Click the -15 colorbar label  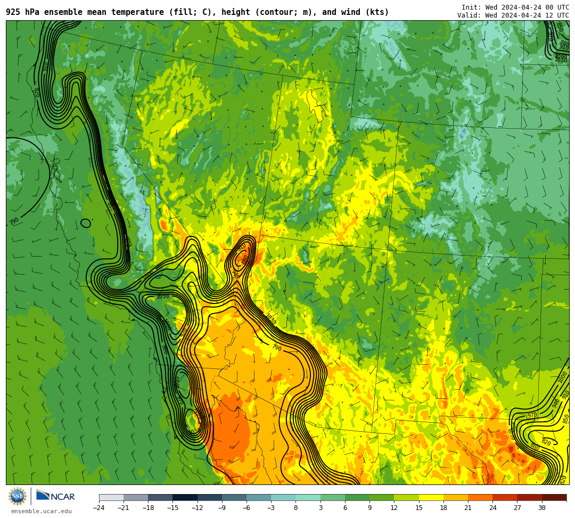[172, 508]
